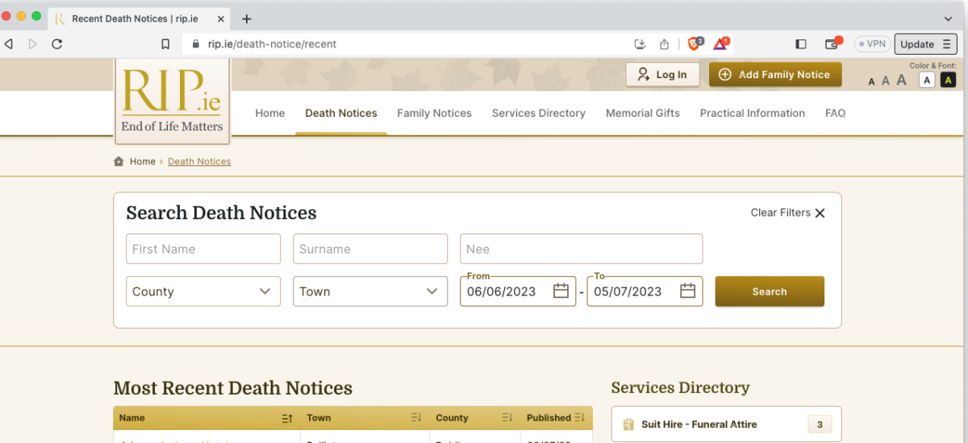Select the largest font size A
The width and height of the screenshot is (968, 443).
(x=902, y=80)
